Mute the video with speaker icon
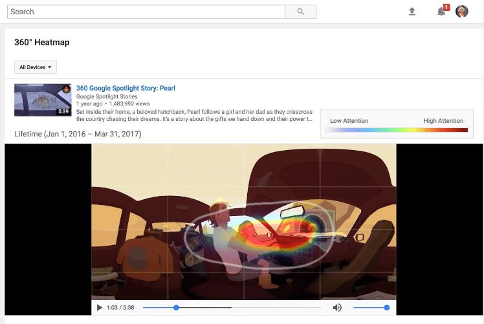 337,308
